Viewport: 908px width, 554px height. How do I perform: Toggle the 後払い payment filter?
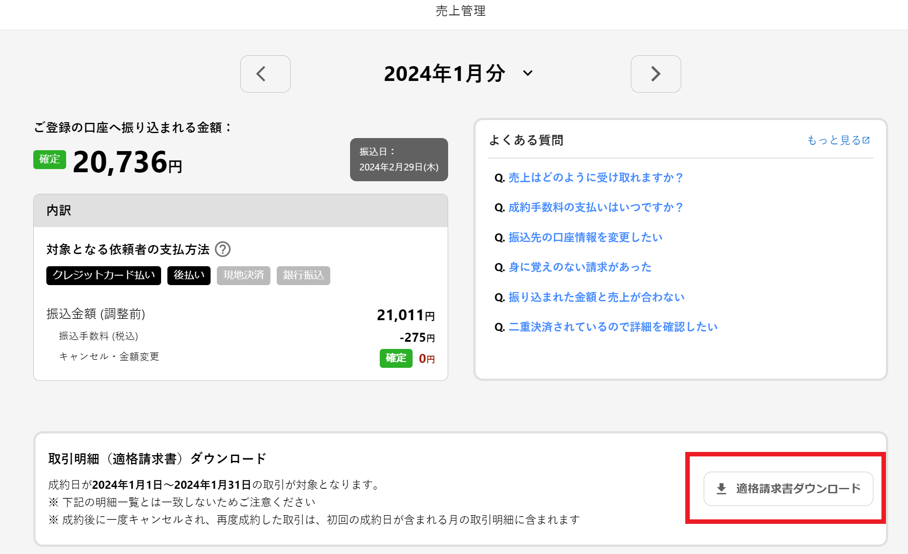click(x=189, y=275)
